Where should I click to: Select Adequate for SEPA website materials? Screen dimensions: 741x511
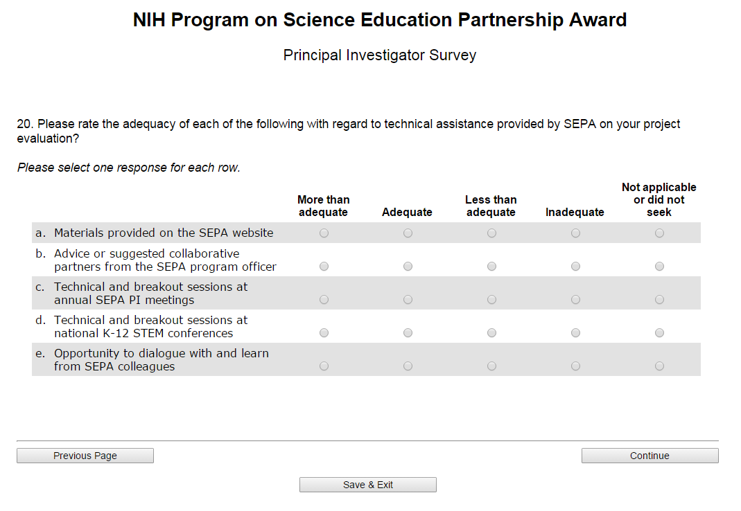[408, 233]
